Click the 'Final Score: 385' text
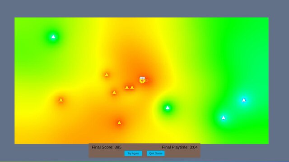 107,147
